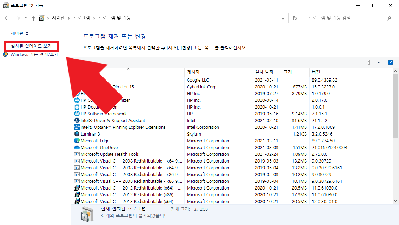399x225 pixels.
Task: Click the Intel Optane Pinning Explorer icon
Action: (x=77, y=127)
